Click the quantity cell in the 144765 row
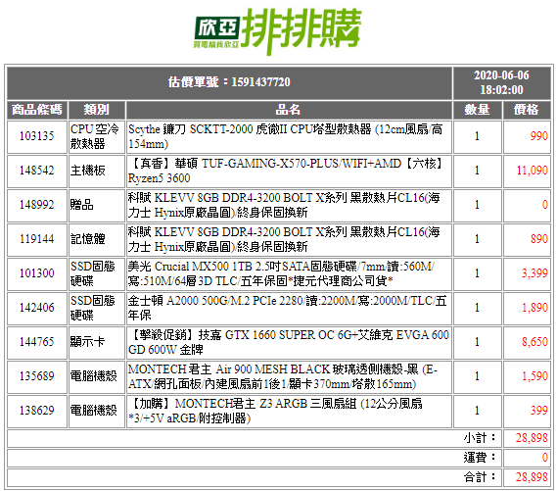557x491 pixels. pos(478,342)
